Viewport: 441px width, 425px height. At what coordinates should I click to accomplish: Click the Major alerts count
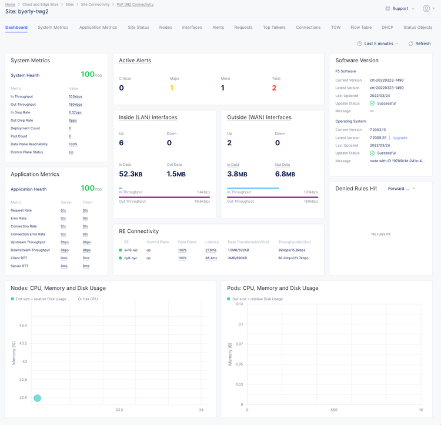172,88
